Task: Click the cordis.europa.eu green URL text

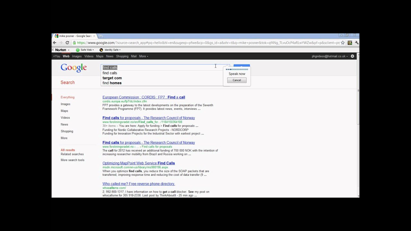Action: (125, 101)
